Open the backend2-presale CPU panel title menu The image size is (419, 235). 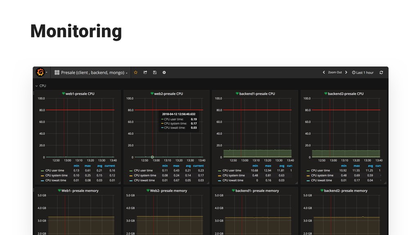tap(345, 94)
